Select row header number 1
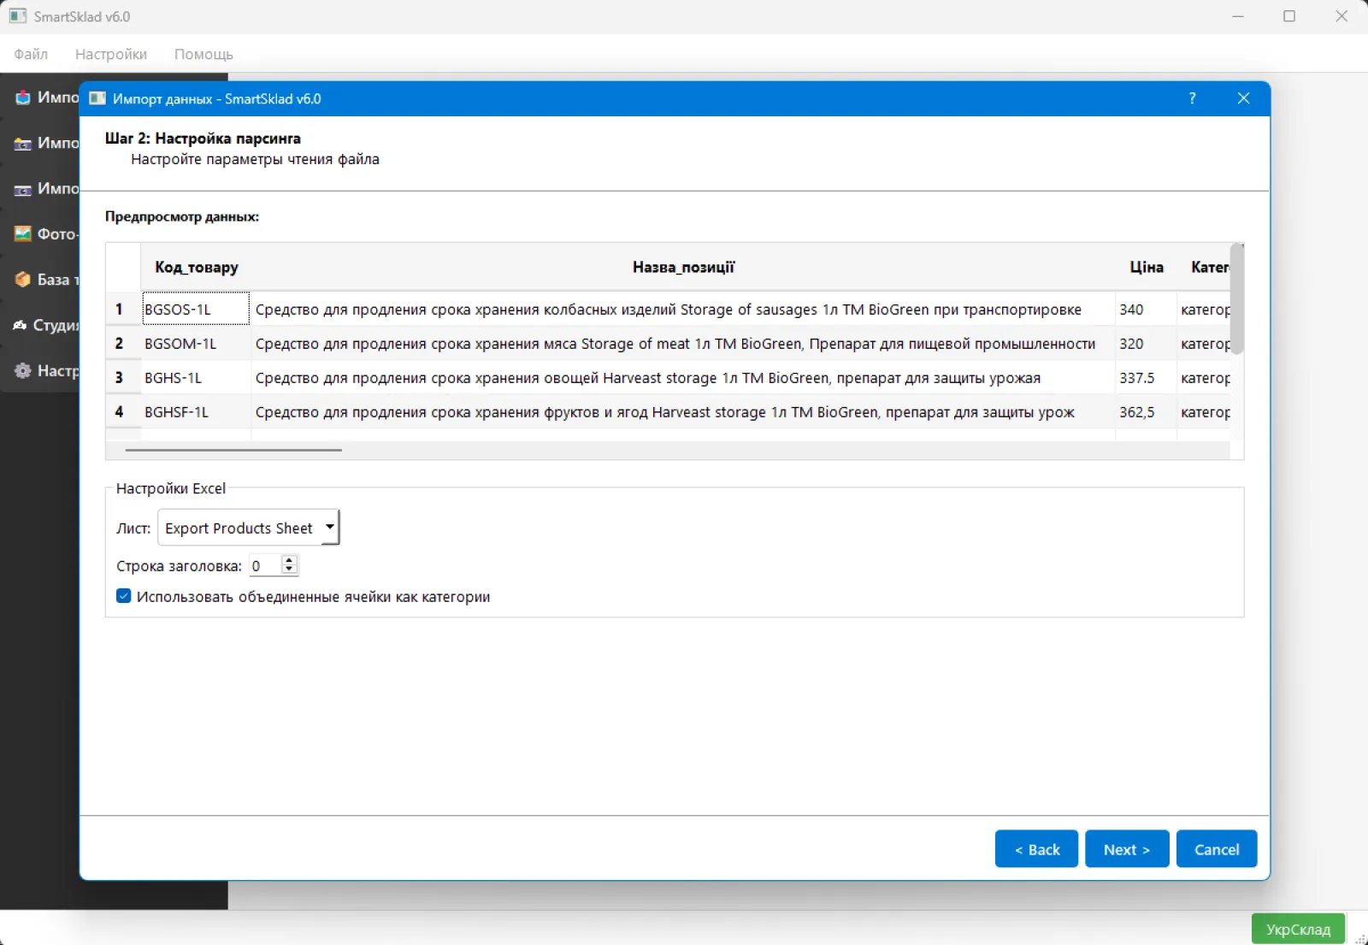Image resolution: width=1368 pixels, height=945 pixels. (123, 309)
